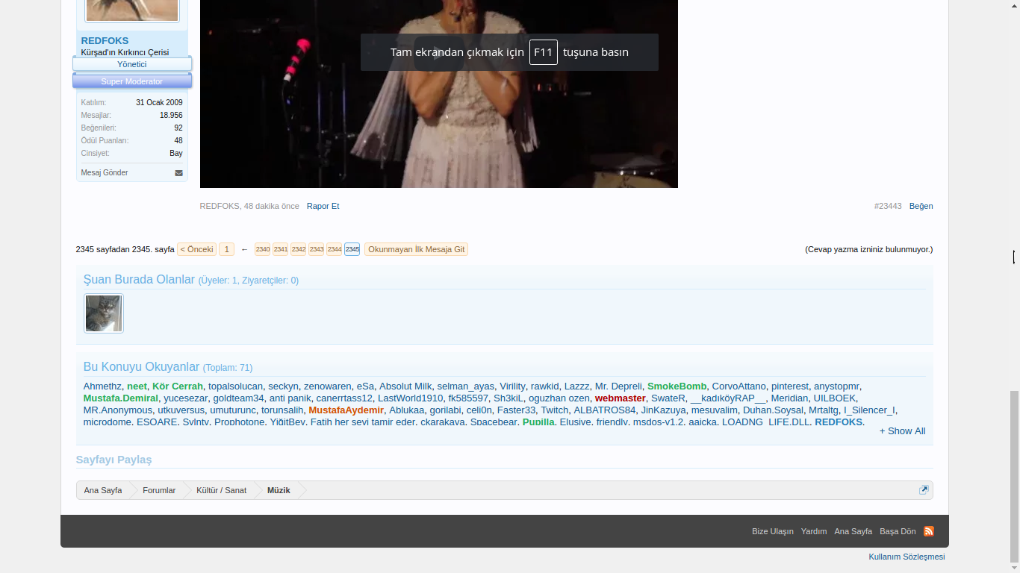Jump to page 1 of the thread
Viewport: 1020px width, 573px height.
click(226, 249)
